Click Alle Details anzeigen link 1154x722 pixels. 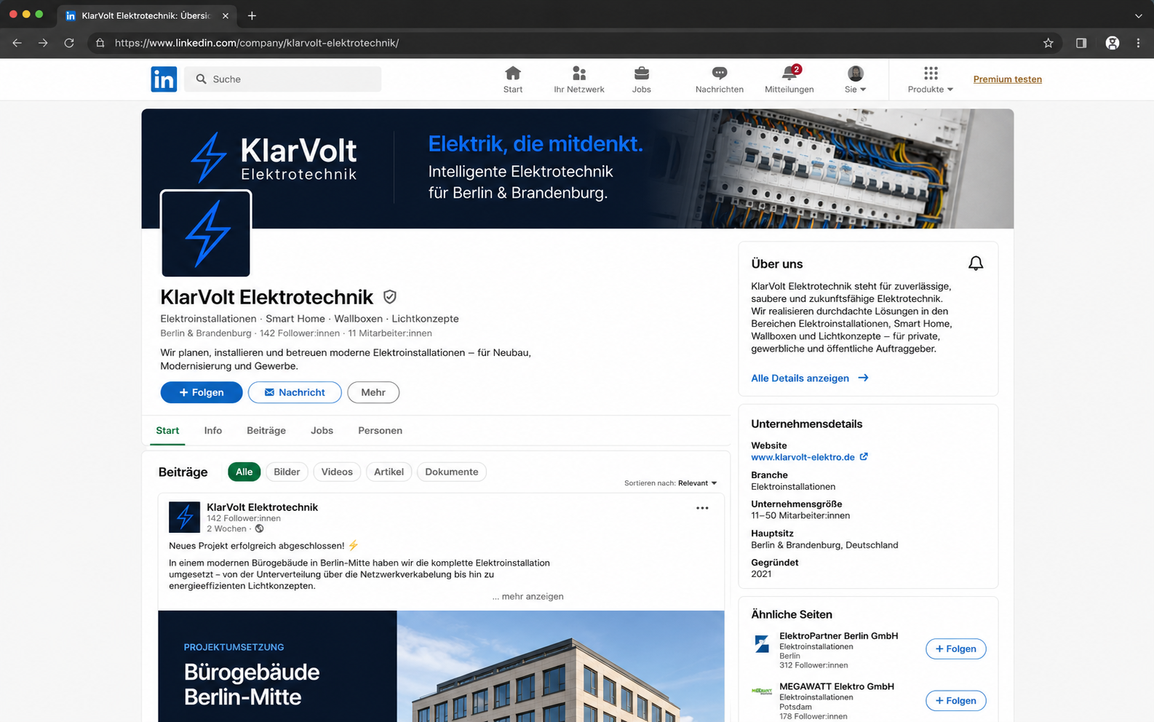pos(810,378)
